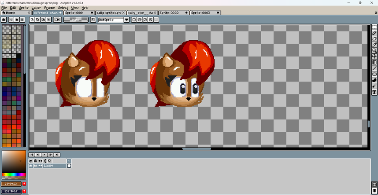Open the Help menu
Image resolution: width=378 pixels, height=195 pixels.
(x=85, y=8)
